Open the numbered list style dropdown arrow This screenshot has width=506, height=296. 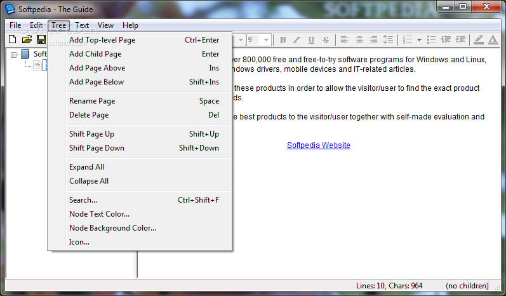(x=419, y=40)
